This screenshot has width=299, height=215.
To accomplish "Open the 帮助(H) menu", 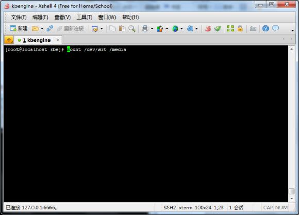I will click(130, 17).
